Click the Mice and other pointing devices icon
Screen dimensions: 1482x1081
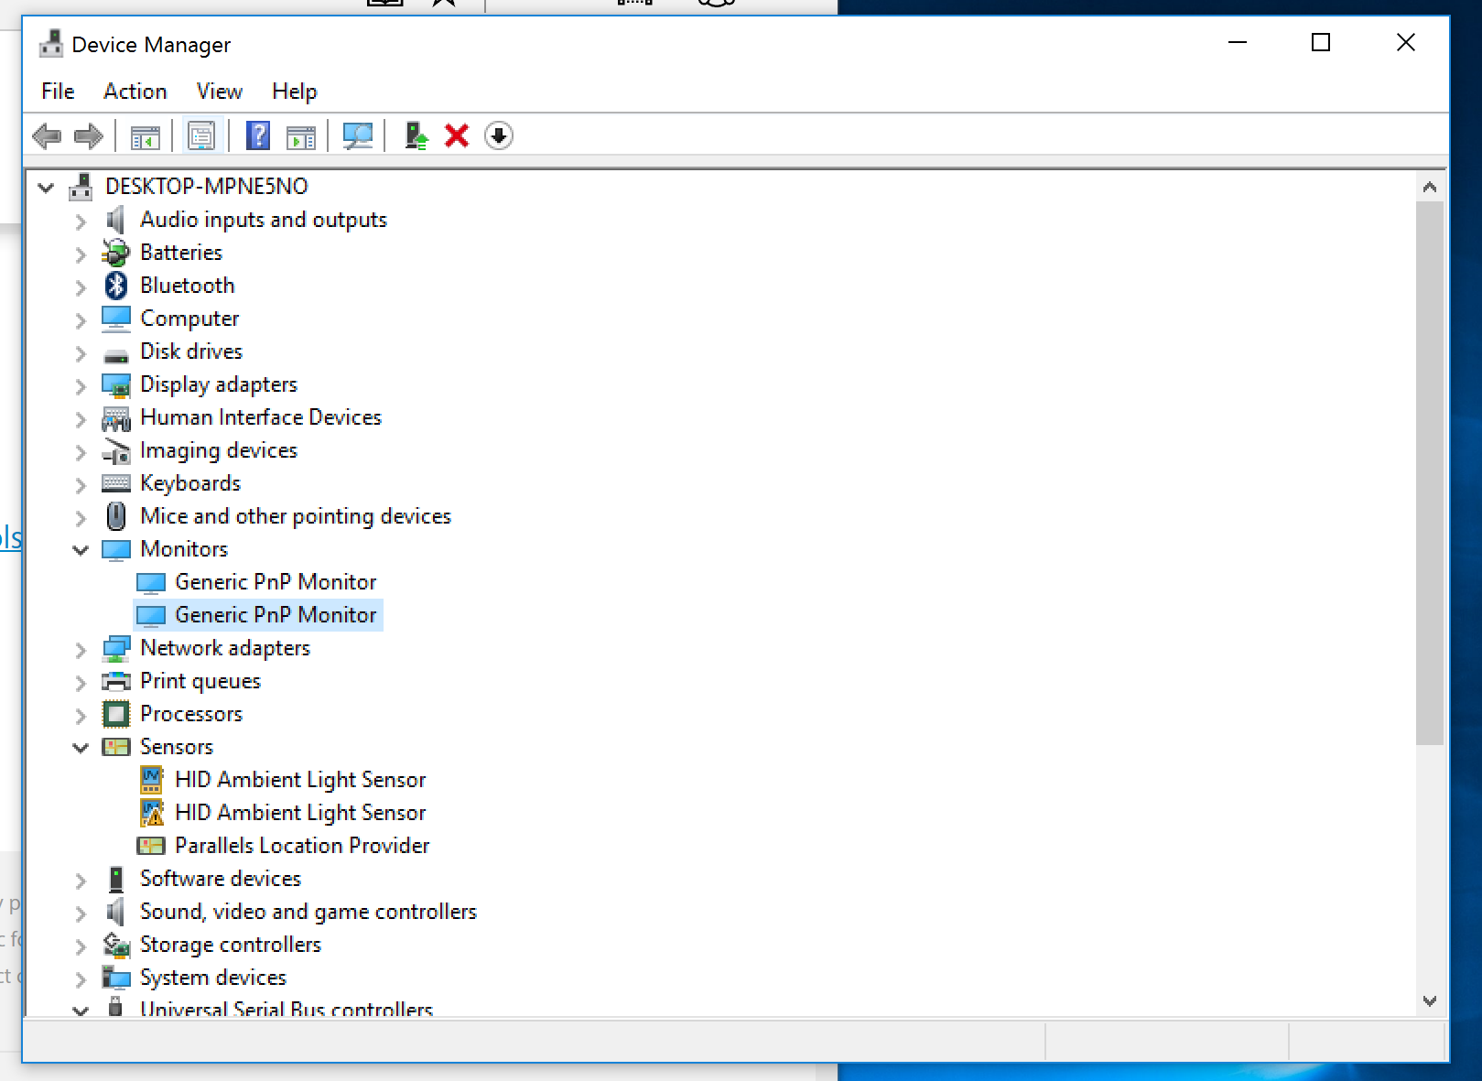(116, 516)
